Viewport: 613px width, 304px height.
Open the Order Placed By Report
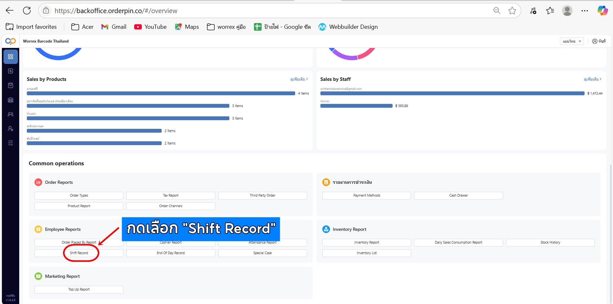coord(79,243)
